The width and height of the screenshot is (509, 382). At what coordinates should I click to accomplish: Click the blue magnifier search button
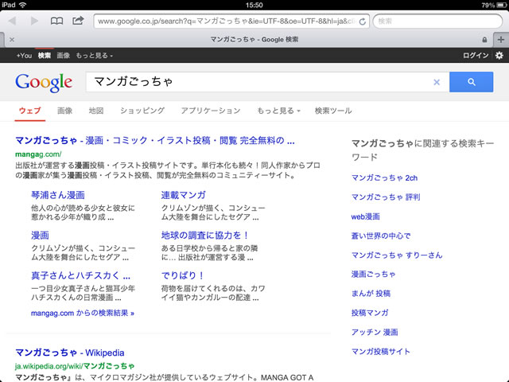(472, 82)
